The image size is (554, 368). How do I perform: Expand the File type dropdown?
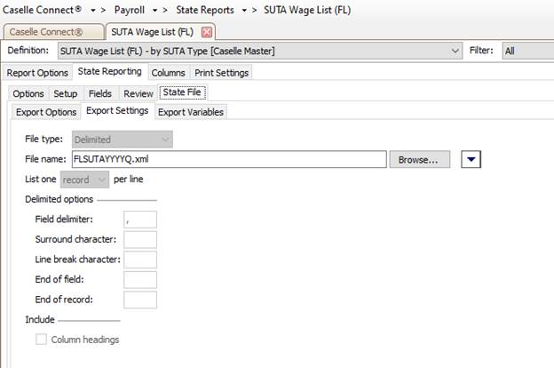[122, 140]
